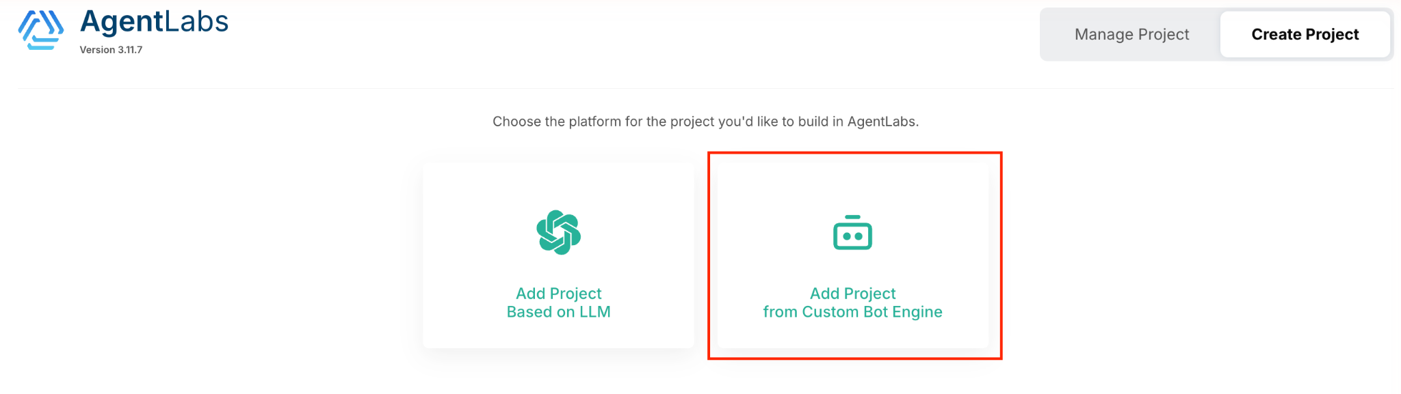Choose the LLM-based project card
This screenshot has height=394, width=1401.
point(559,255)
